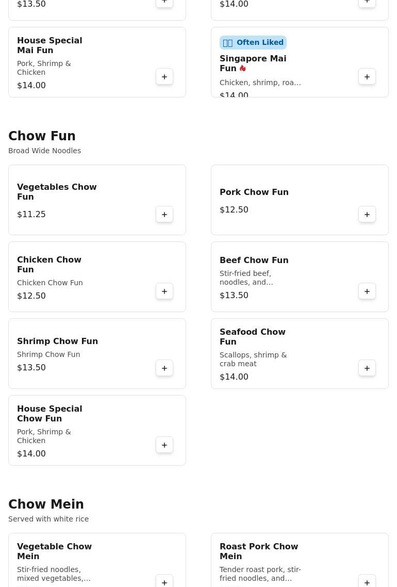Add House Special Chow Fun to cart
This screenshot has width=397, height=587.
(164, 445)
